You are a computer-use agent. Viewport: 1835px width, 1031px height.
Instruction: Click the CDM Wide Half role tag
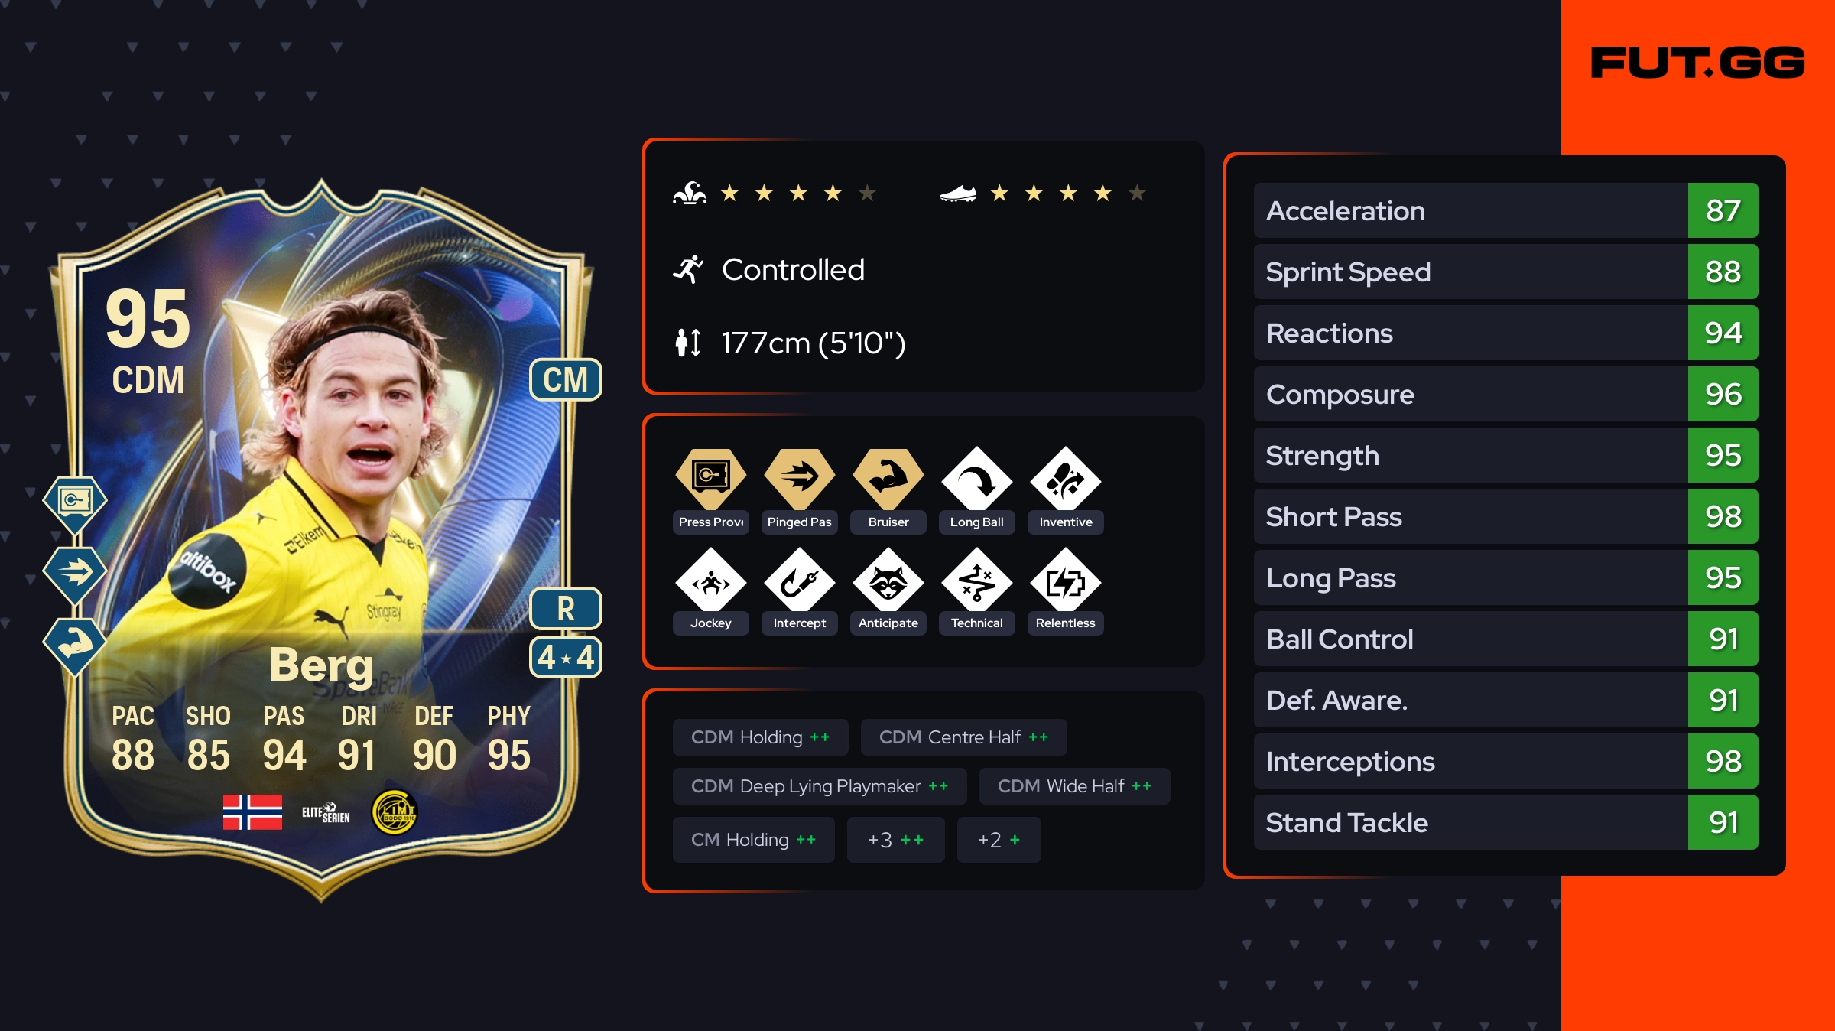[x=1074, y=786]
